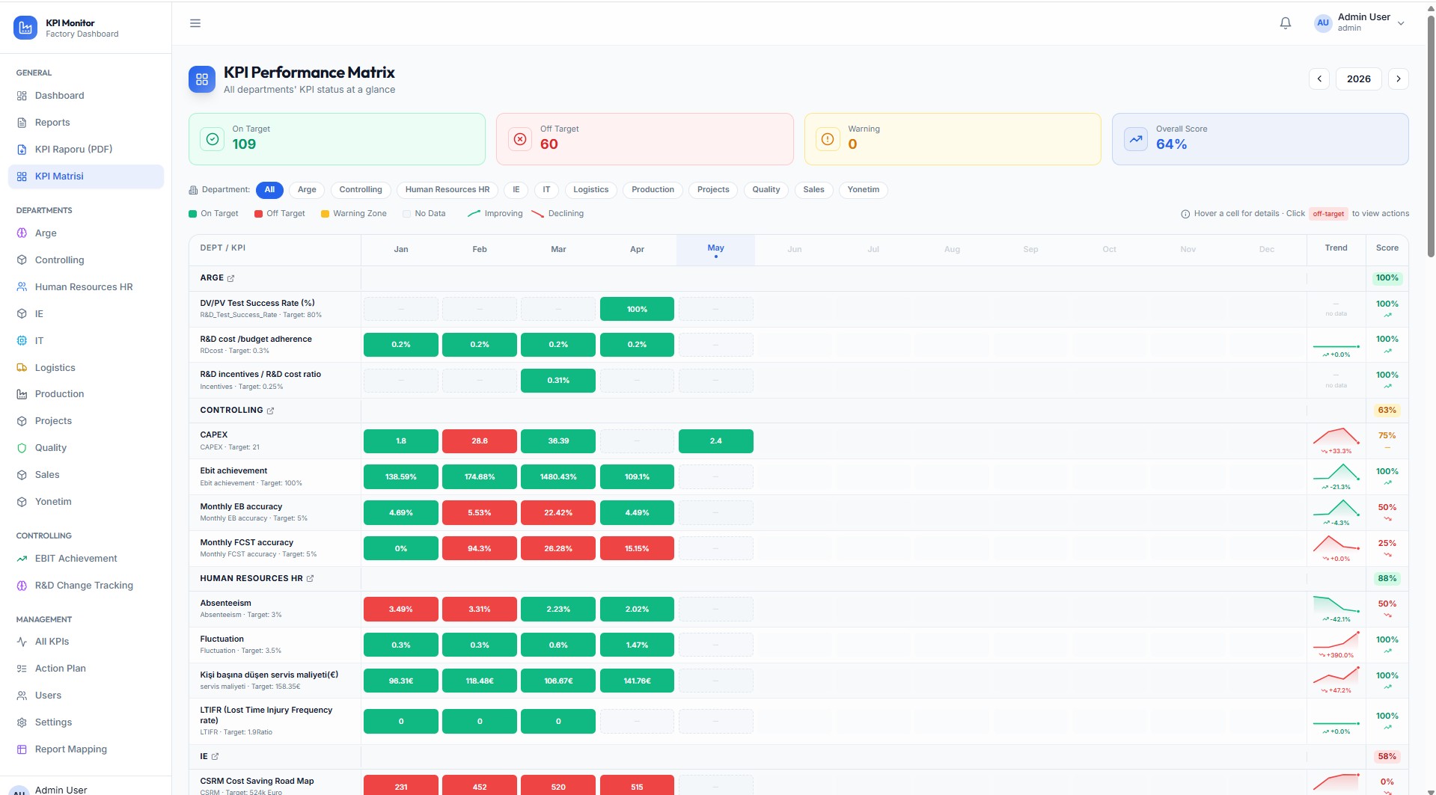The height and width of the screenshot is (795, 1436).
Task: Click the Off Target red legend swatch
Action: (258, 214)
